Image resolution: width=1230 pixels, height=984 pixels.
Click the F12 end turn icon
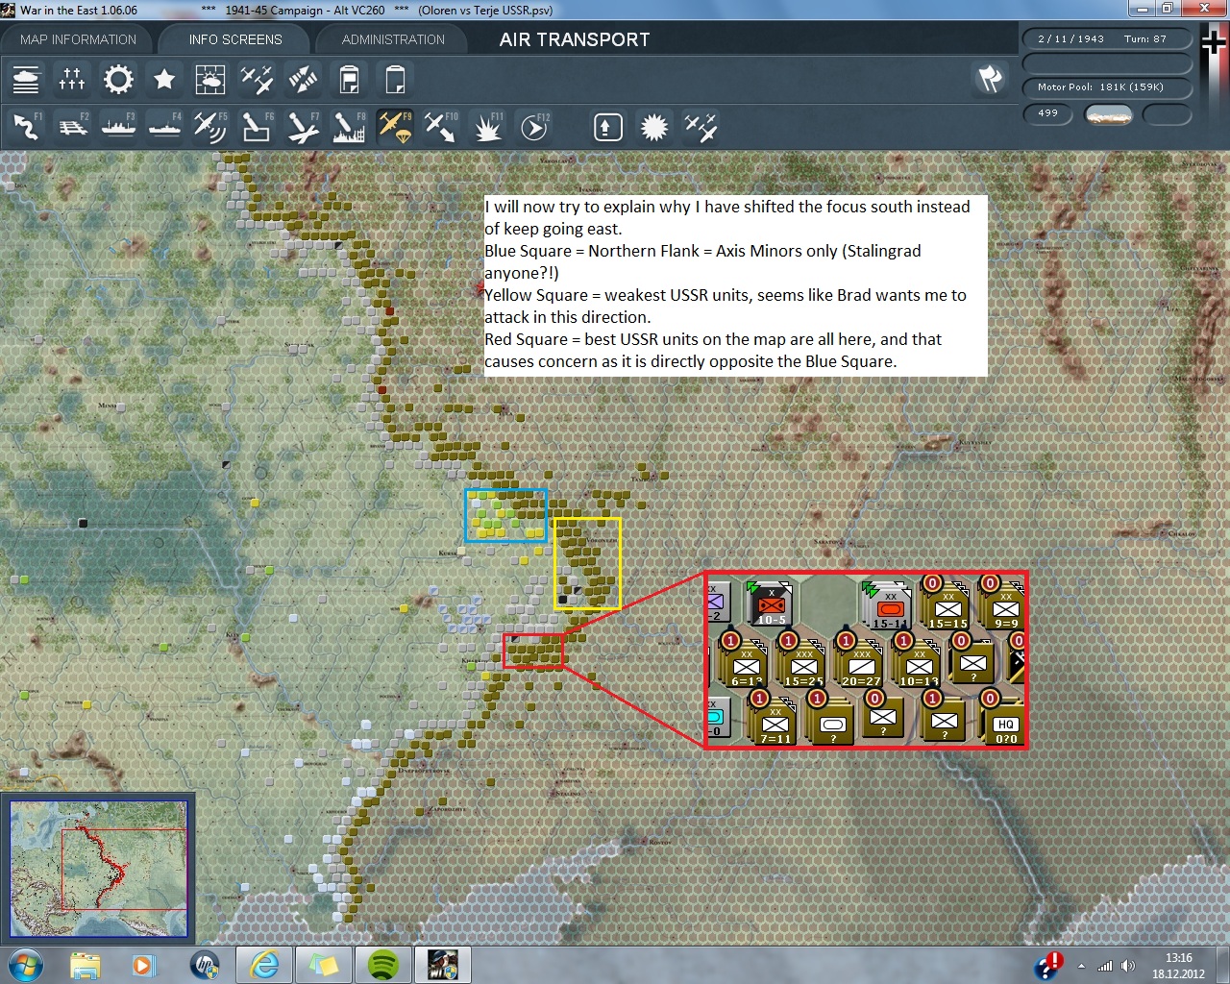(x=534, y=127)
